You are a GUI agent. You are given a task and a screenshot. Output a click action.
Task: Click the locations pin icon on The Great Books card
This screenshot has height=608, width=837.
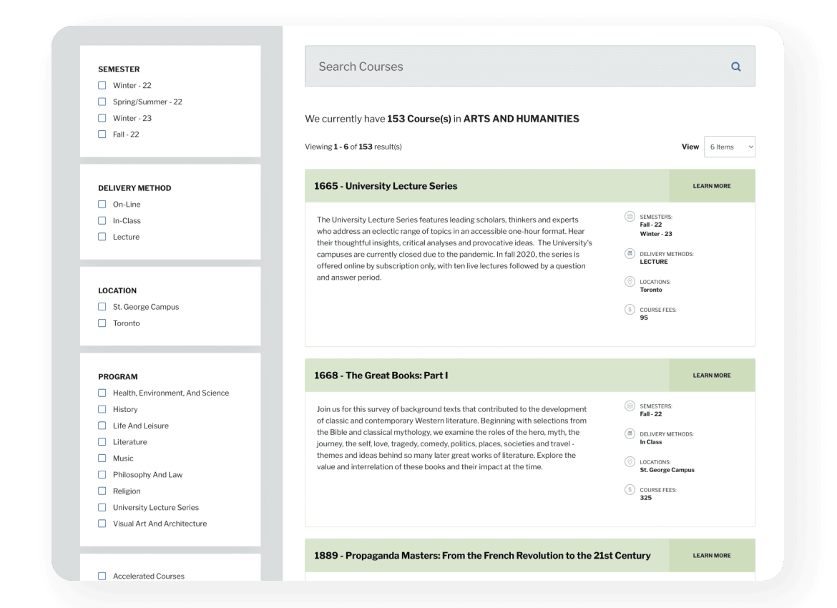pos(630,462)
